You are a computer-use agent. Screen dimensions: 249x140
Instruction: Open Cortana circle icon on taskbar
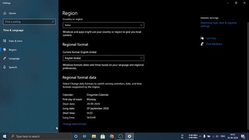tap(76, 136)
